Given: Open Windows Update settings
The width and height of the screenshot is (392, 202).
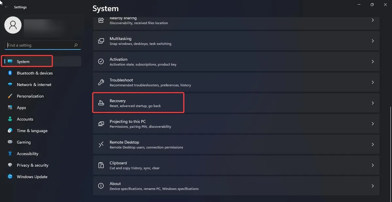Looking at the screenshot, I should click(x=42, y=176).
